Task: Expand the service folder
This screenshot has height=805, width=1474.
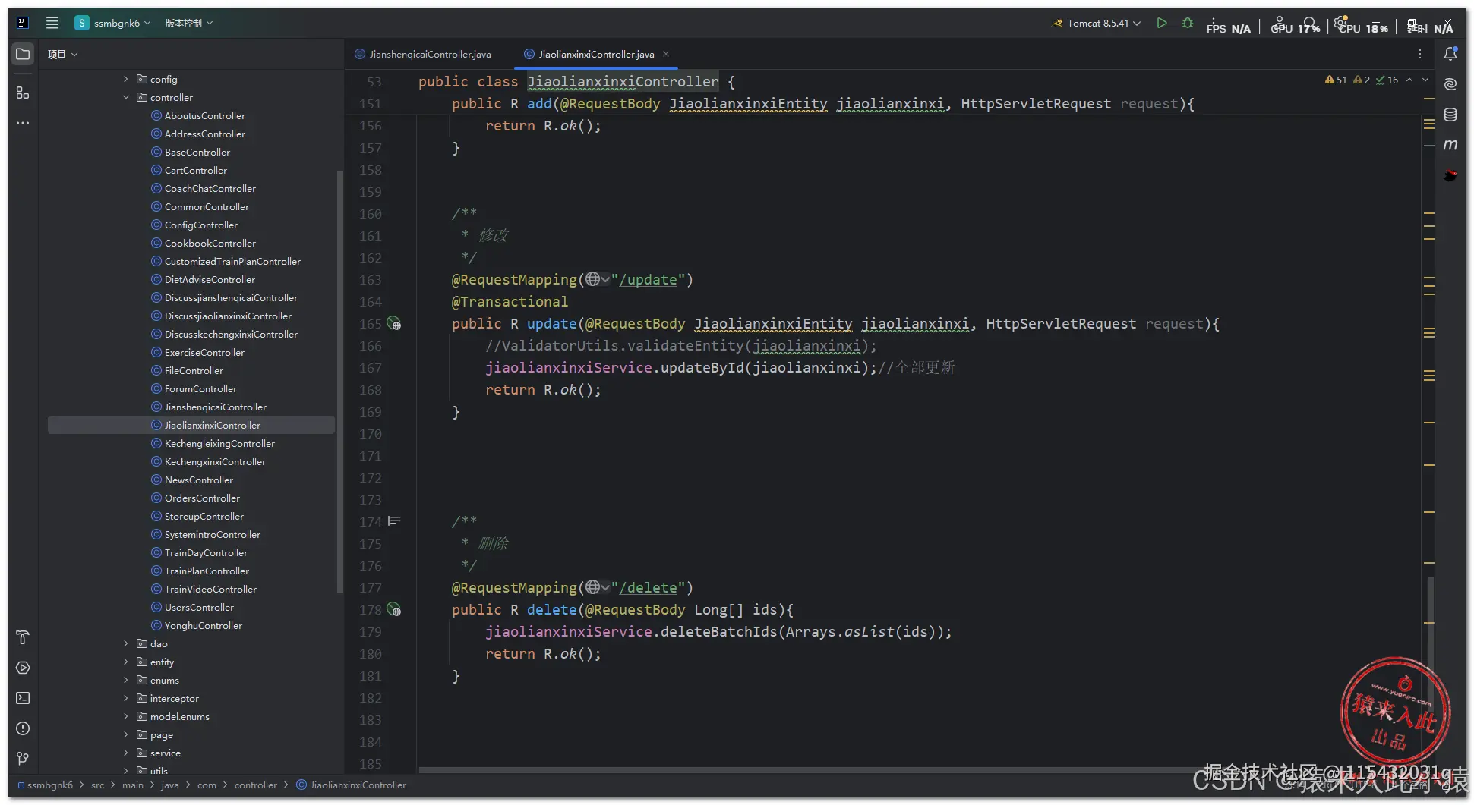Action: coord(126,753)
